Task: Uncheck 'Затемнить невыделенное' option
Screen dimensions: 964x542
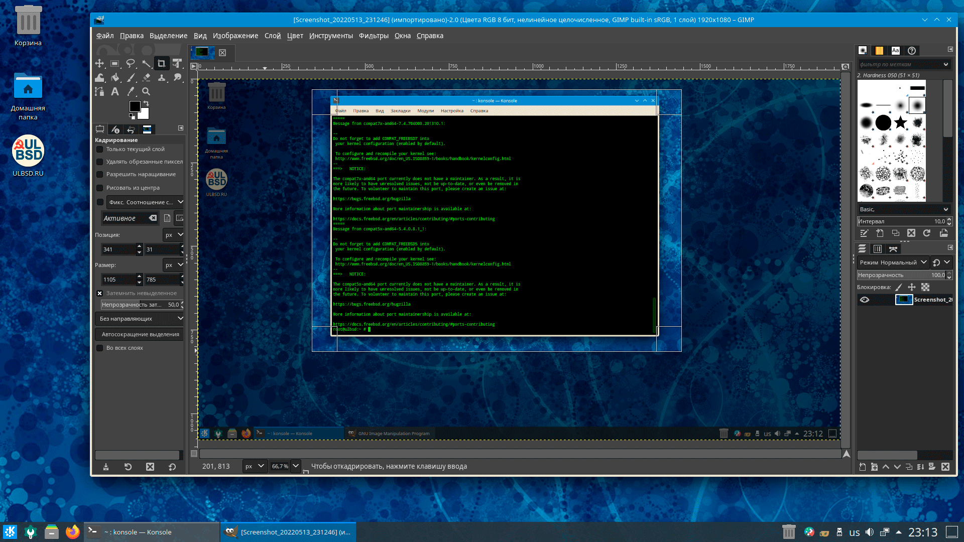Action: pyautogui.click(x=100, y=294)
